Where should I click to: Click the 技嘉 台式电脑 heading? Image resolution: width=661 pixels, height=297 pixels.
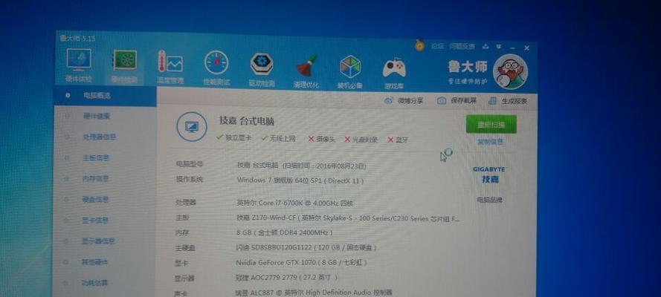pyautogui.click(x=247, y=121)
